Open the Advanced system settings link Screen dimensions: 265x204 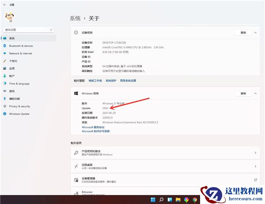(x=128, y=81)
